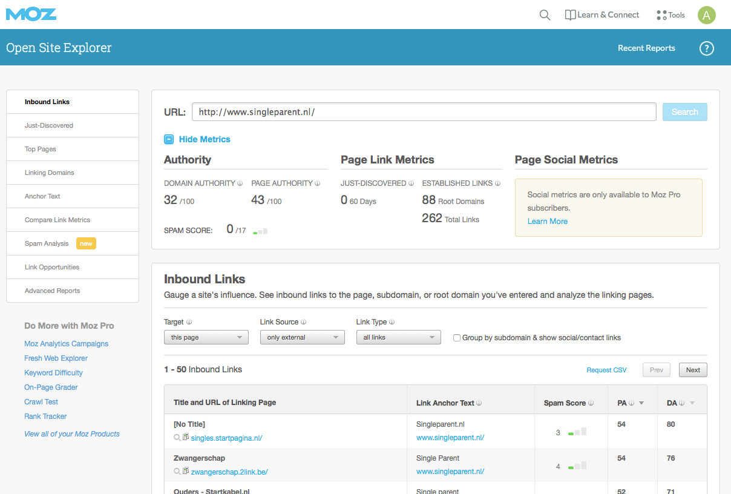Click magnifier icon beside zwangerschap.2link.be

tap(177, 472)
